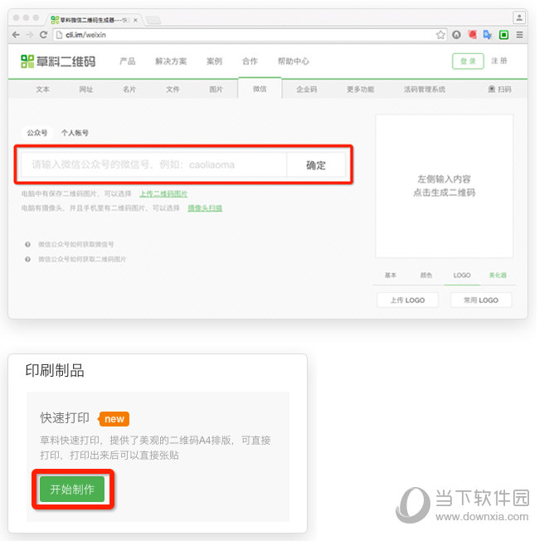Viewport: 549px width, 541px height.
Task: Switch to the 颜色 style tab
Action: point(426,275)
